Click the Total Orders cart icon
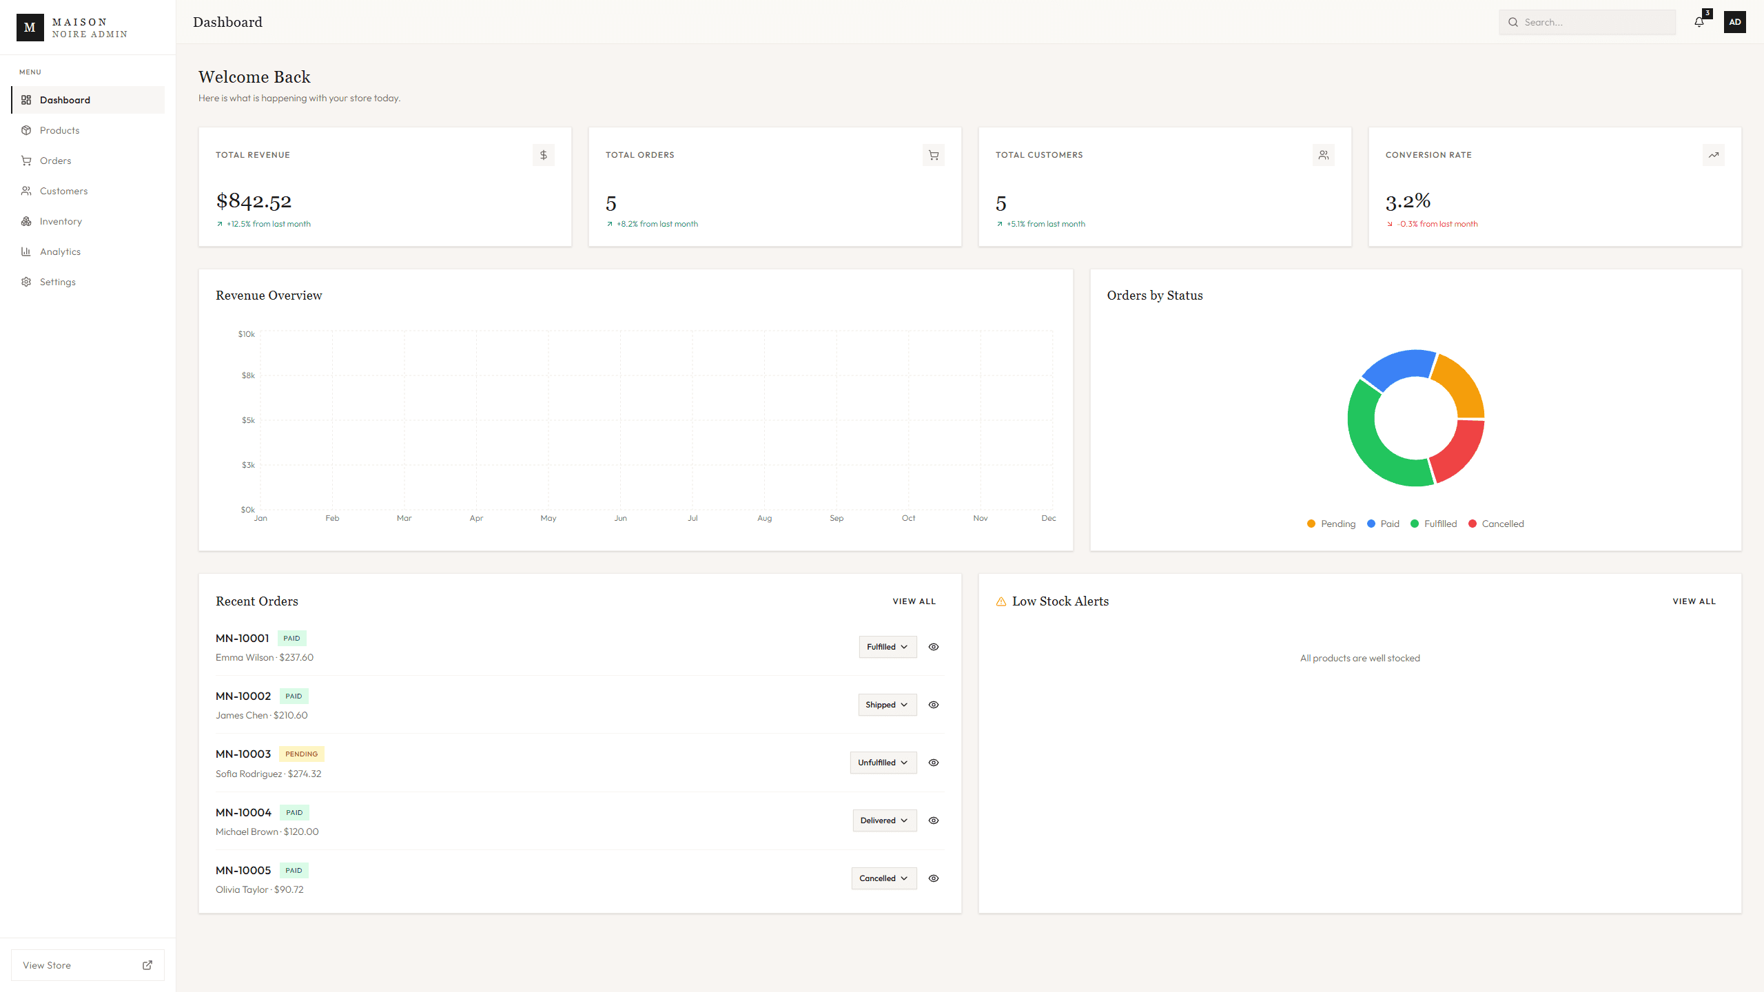This screenshot has height=992, width=1764. [x=934, y=155]
